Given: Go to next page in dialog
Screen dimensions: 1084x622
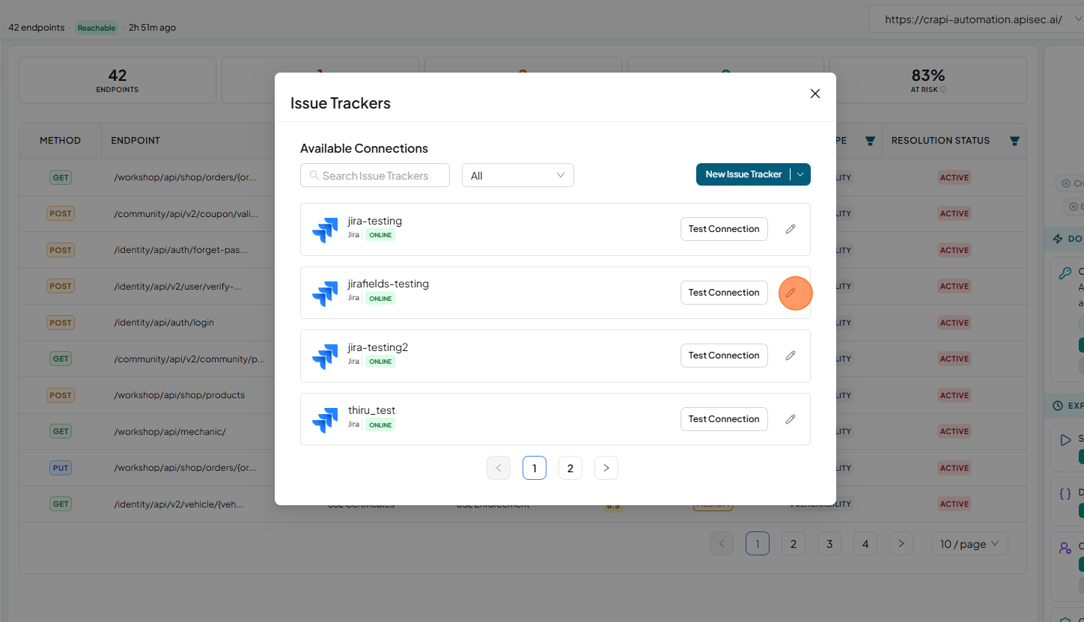Looking at the screenshot, I should 606,468.
